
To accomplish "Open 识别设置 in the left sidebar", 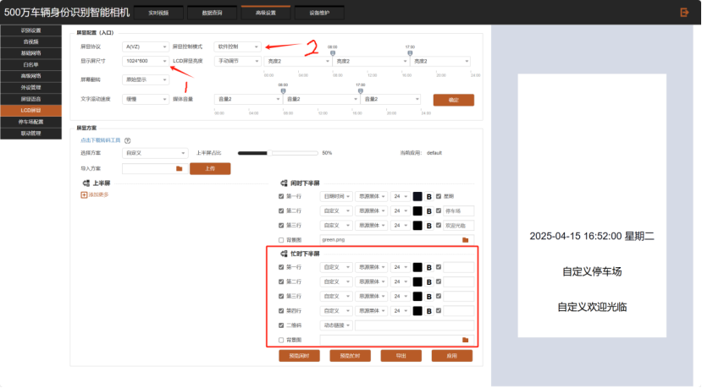I will pyautogui.click(x=30, y=30).
